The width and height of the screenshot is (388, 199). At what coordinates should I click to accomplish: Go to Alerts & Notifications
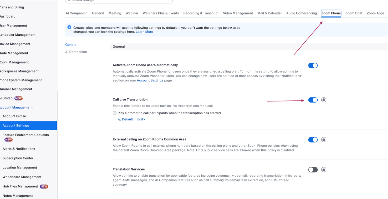coord(19,149)
